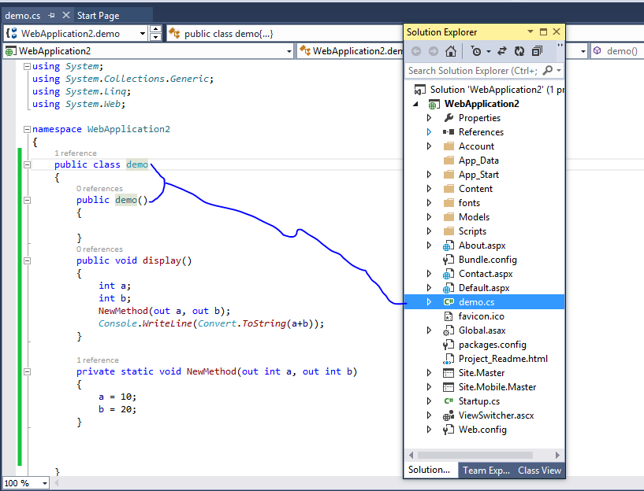
Task: Click '1 reference' CodeLens above NewMethod
Action: click(x=97, y=360)
